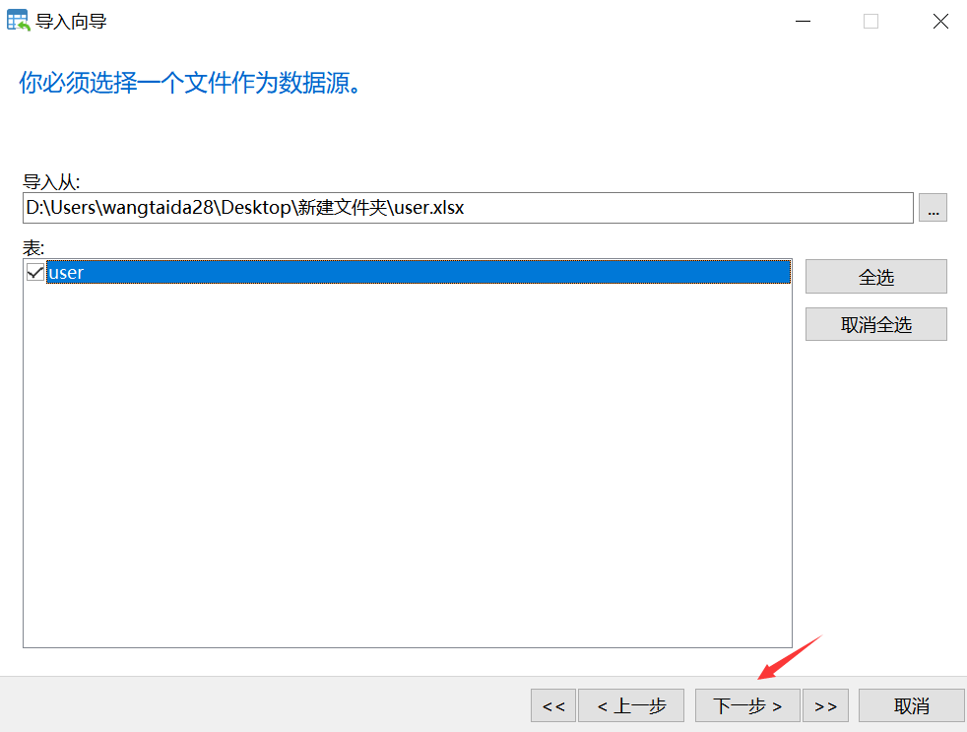Minimize the Import Wizard window

(x=803, y=21)
